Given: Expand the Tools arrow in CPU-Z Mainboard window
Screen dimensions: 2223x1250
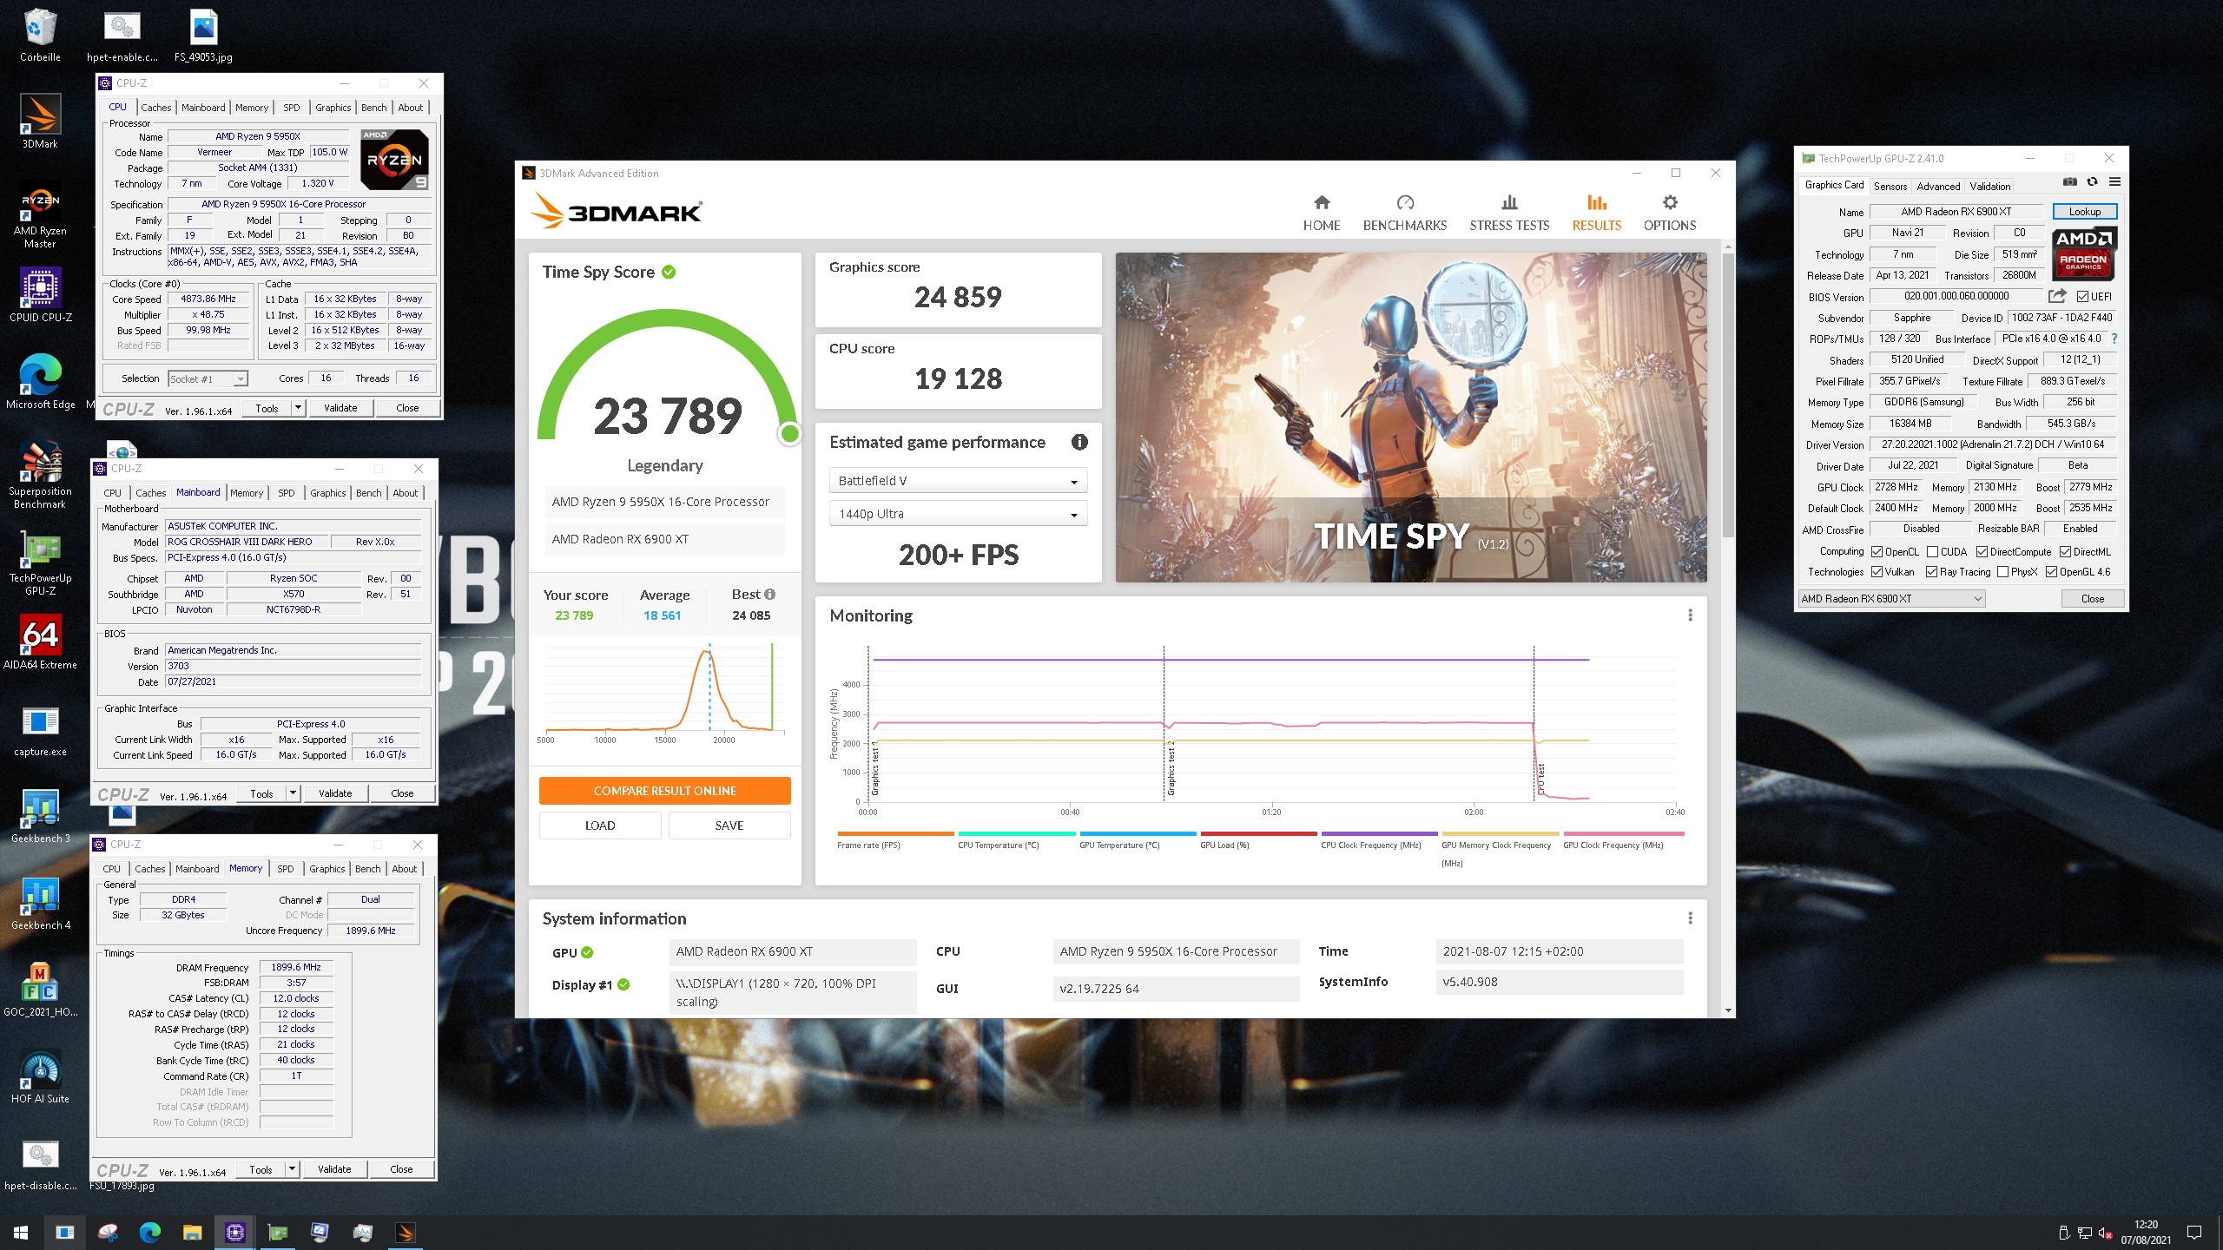Looking at the screenshot, I should click(x=293, y=793).
